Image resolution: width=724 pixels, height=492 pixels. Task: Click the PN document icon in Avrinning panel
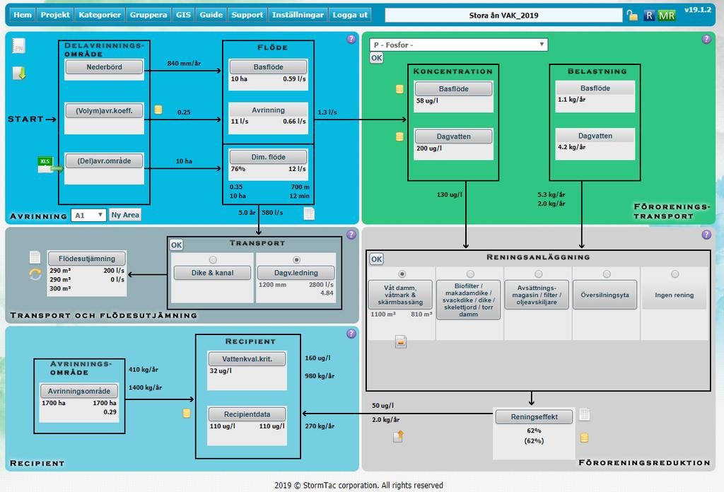click(18, 46)
